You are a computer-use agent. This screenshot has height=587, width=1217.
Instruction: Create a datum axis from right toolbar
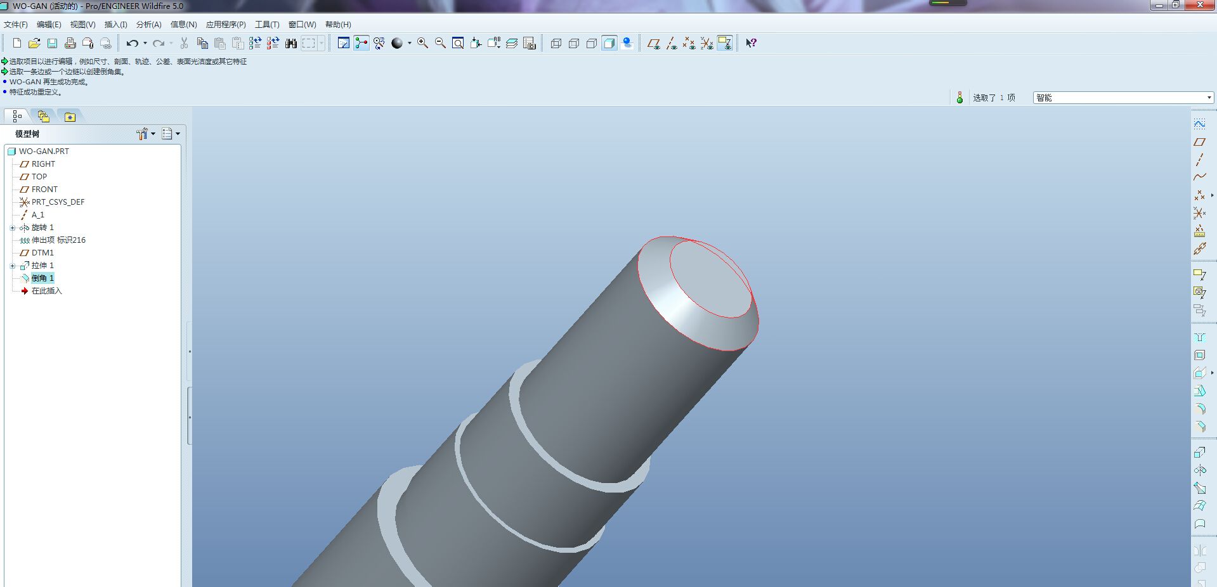[x=1199, y=160]
